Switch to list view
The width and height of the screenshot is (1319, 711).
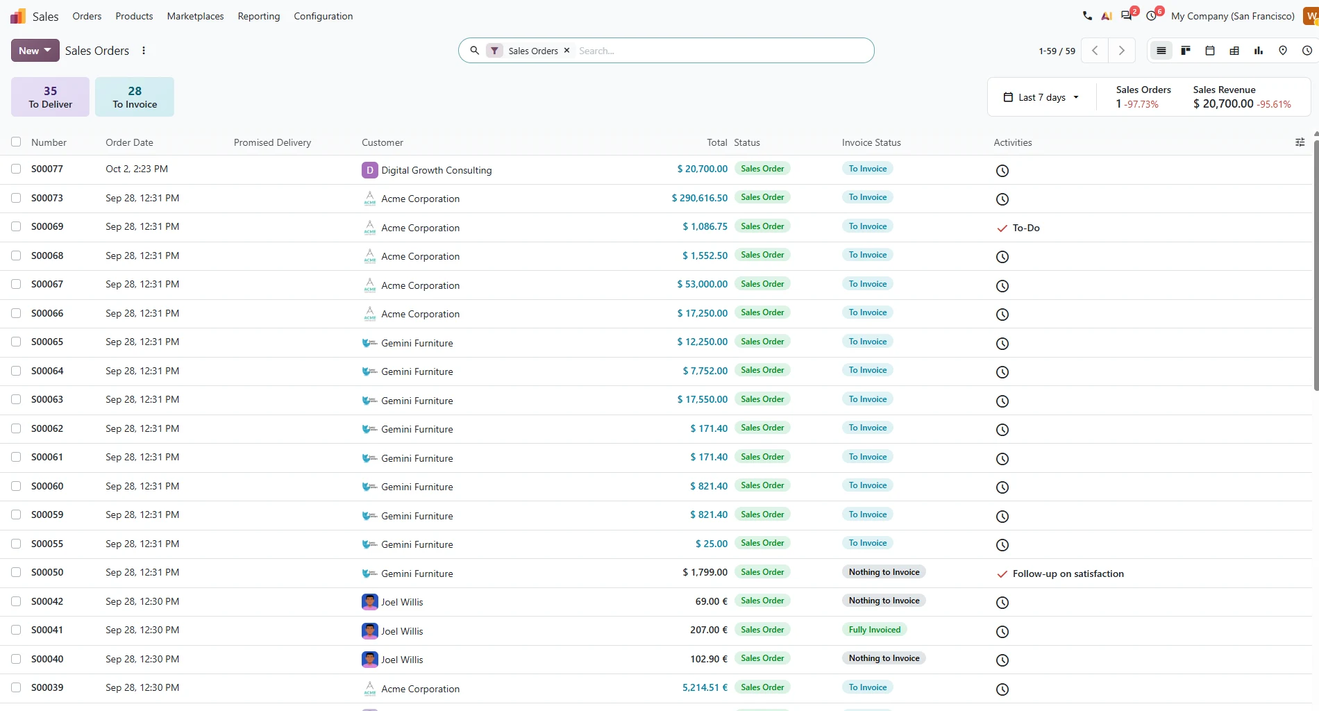pyautogui.click(x=1161, y=51)
